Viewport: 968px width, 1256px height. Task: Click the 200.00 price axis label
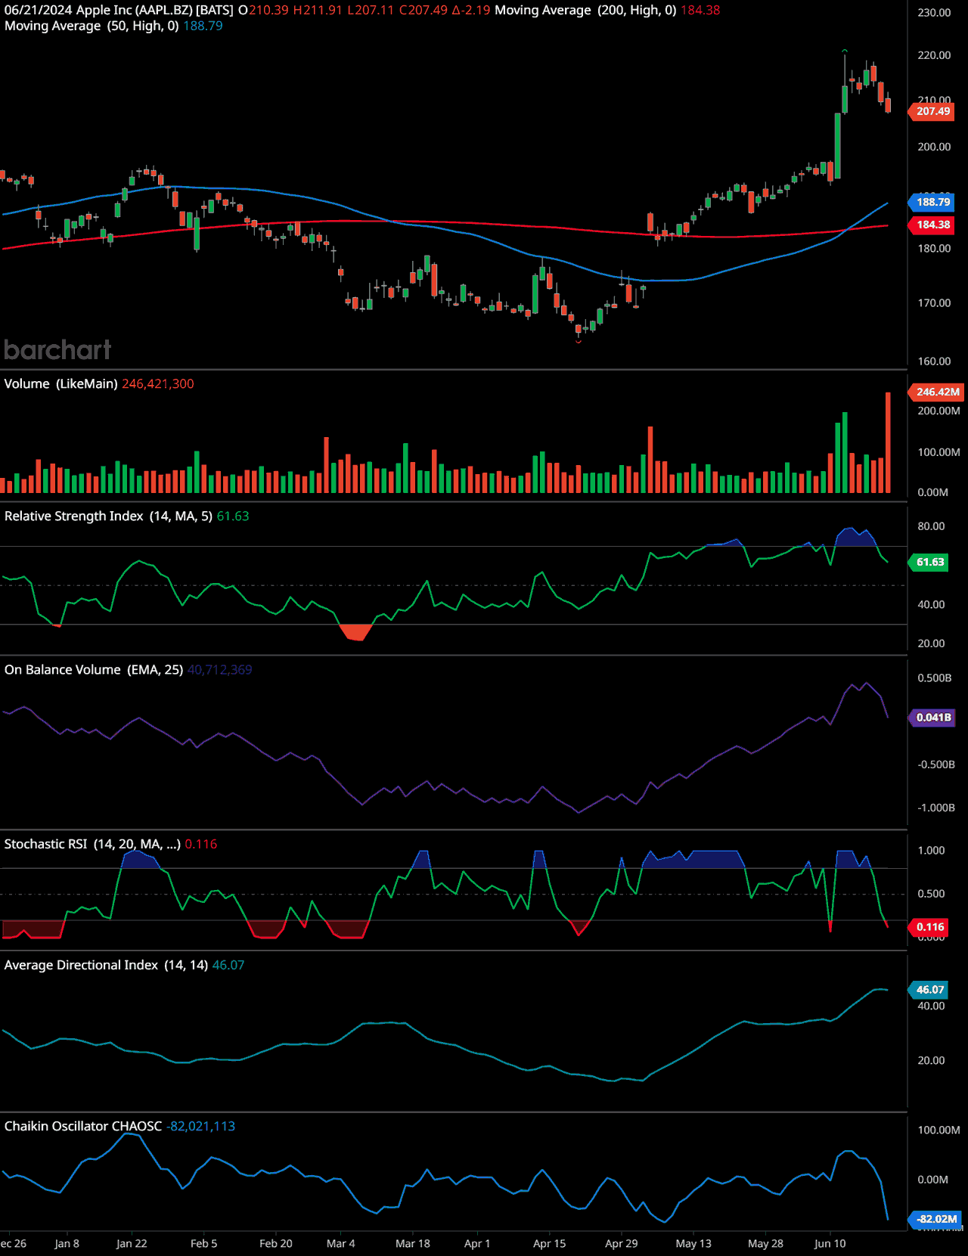[x=934, y=147]
